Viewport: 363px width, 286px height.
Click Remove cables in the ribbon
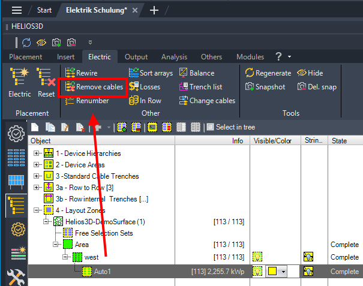pyautogui.click(x=94, y=87)
